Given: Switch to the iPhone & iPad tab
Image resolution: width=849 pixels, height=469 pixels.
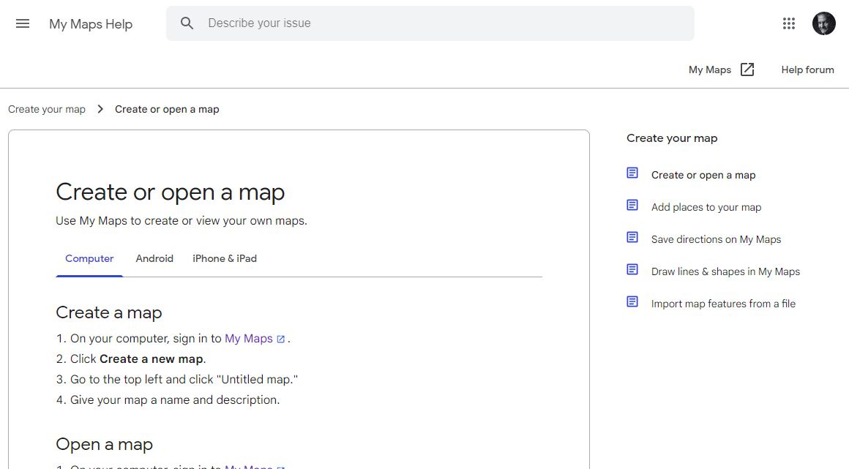Looking at the screenshot, I should point(225,258).
